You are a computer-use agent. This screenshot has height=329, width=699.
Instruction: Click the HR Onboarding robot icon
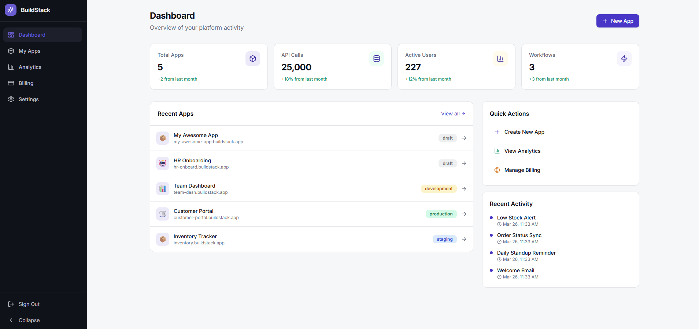163,163
